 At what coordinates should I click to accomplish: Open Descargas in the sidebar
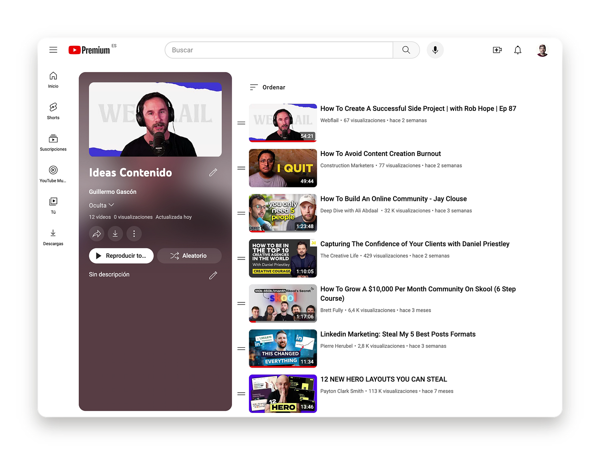(x=53, y=238)
